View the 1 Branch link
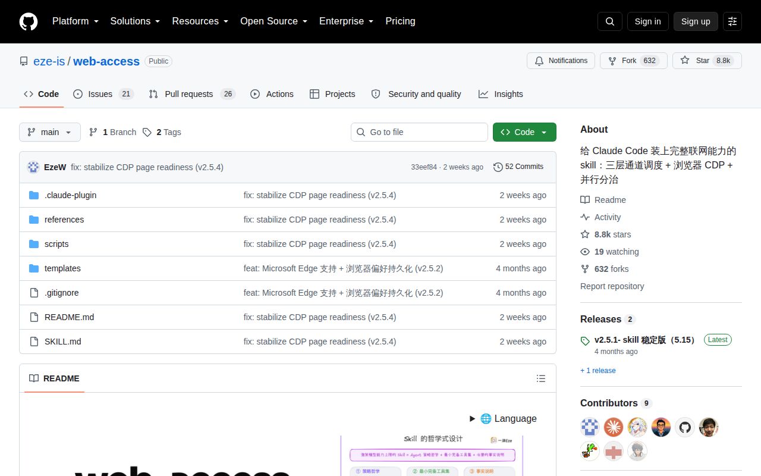The width and height of the screenshot is (761, 476). coord(112,132)
